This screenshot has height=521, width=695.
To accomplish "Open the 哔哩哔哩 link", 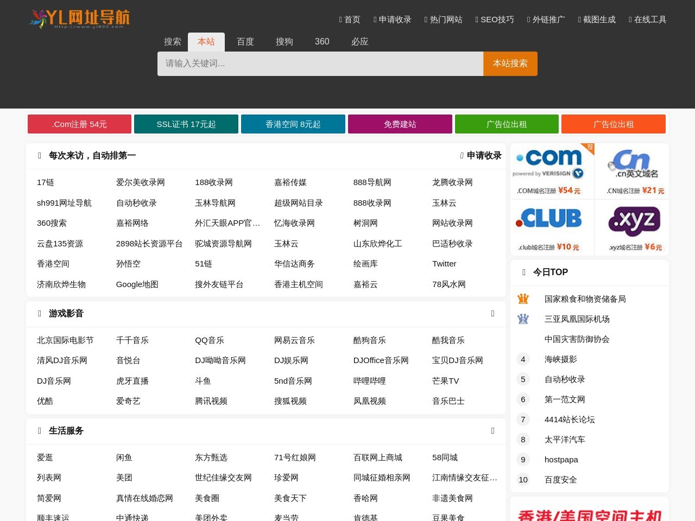I will coord(369,381).
